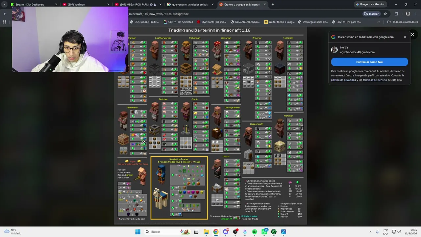Open the 'política de privacidad' link
This screenshot has width=421, height=237.
[343, 80]
